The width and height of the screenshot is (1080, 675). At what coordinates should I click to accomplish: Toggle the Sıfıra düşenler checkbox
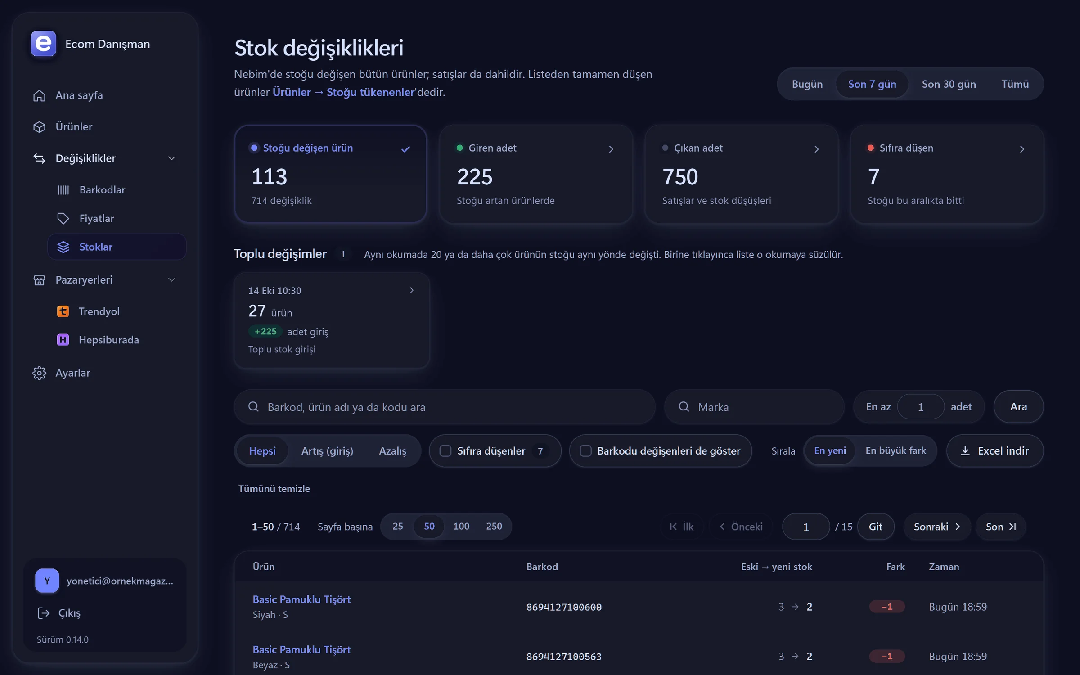(x=445, y=451)
